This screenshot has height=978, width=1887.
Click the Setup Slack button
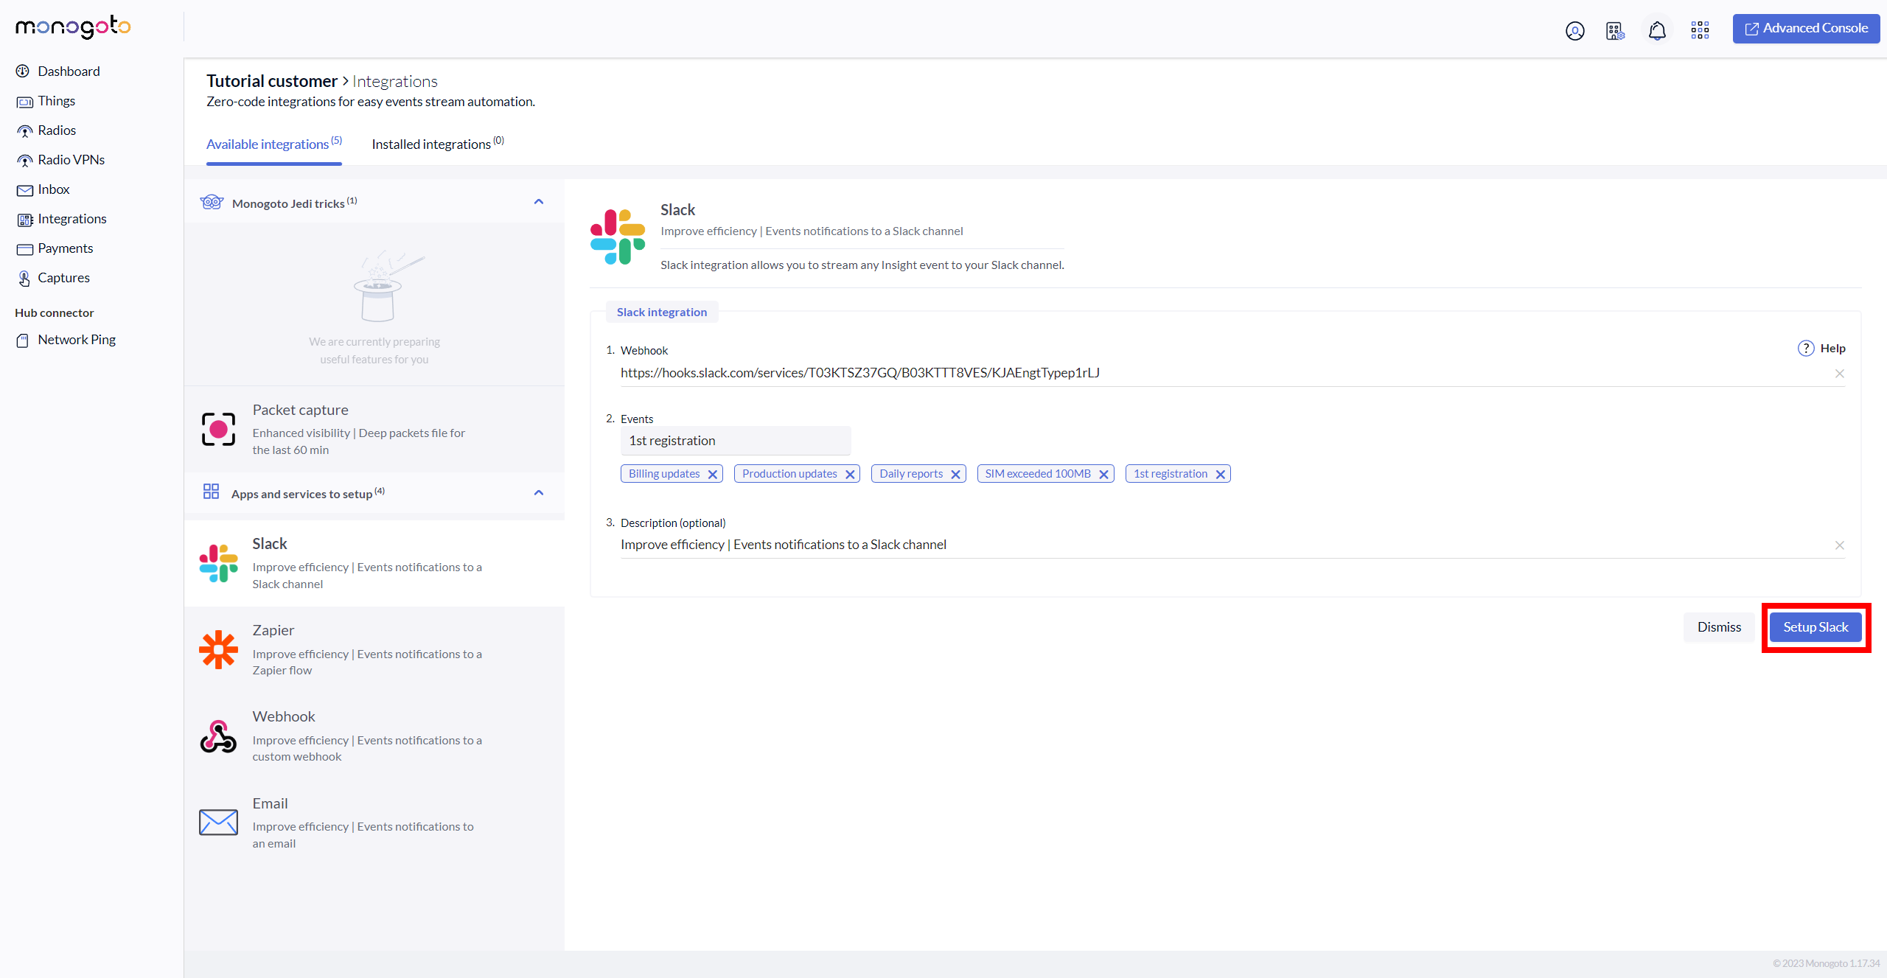point(1816,627)
